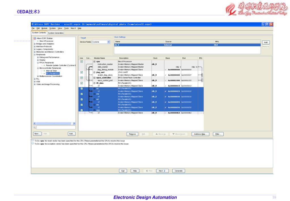This screenshot has height=201, width=290.
Task: Collapse the epcs_controller module row
Action: pyautogui.click(x=94, y=78)
